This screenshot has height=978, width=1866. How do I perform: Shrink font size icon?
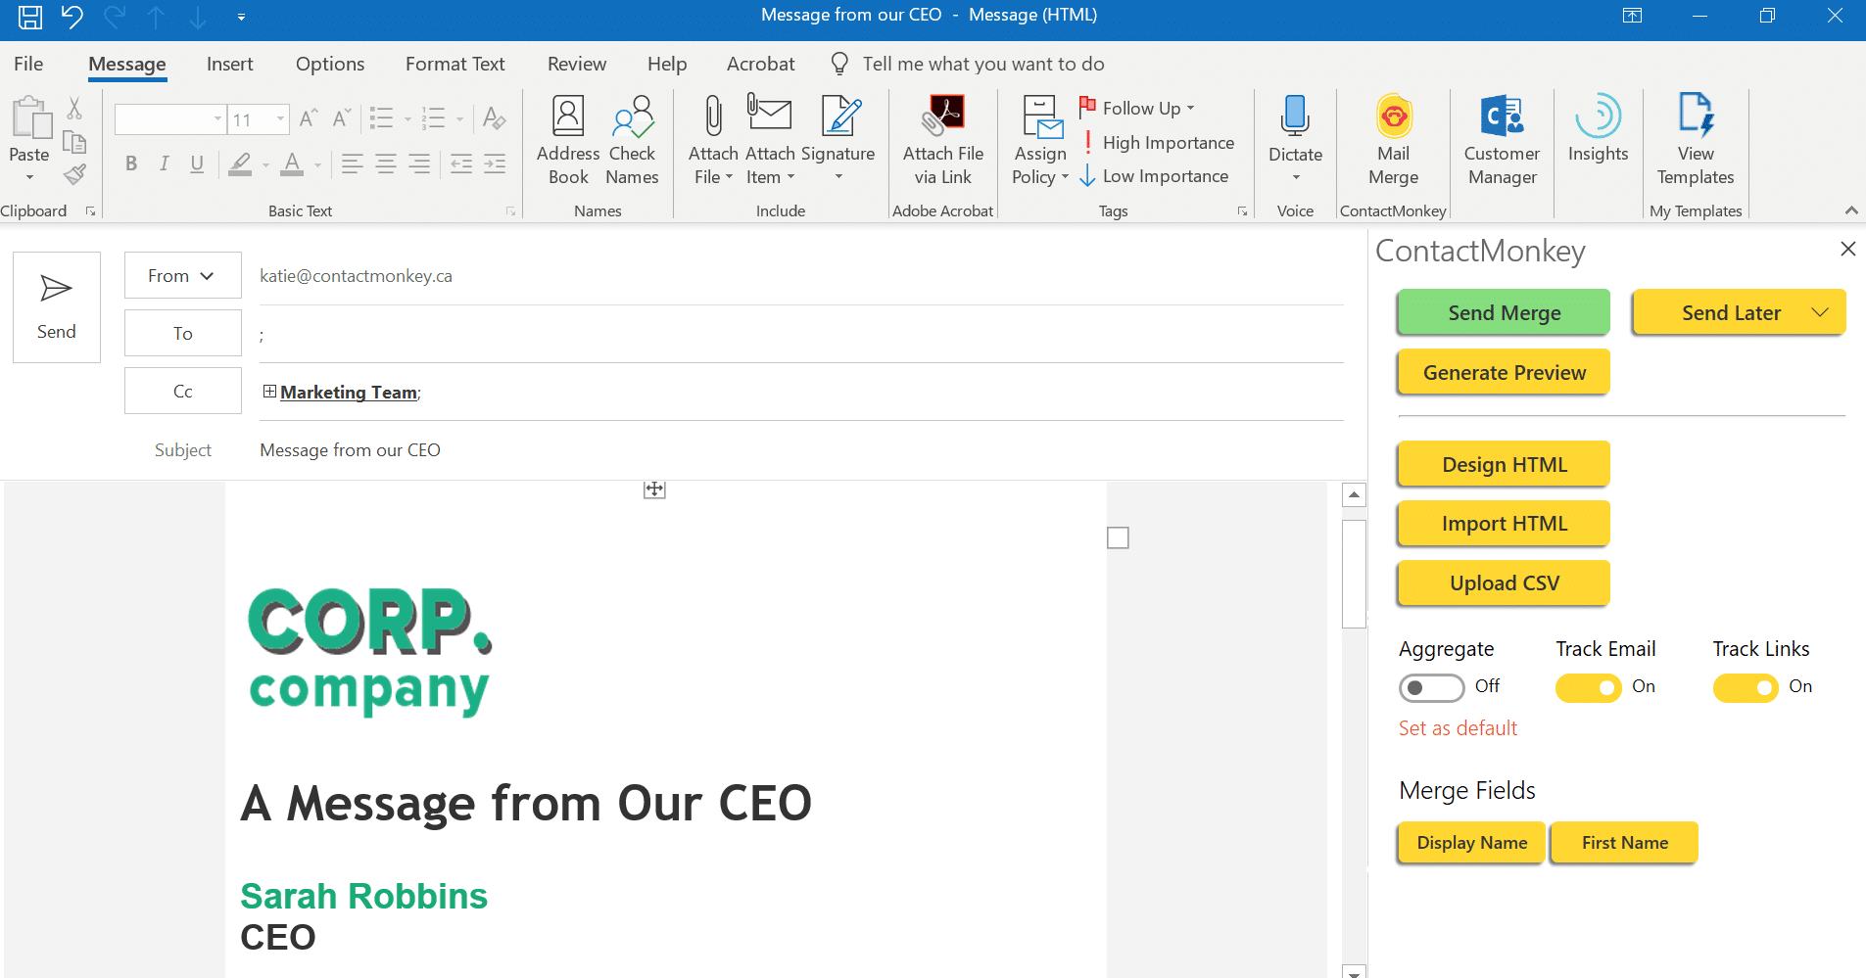click(341, 119)
